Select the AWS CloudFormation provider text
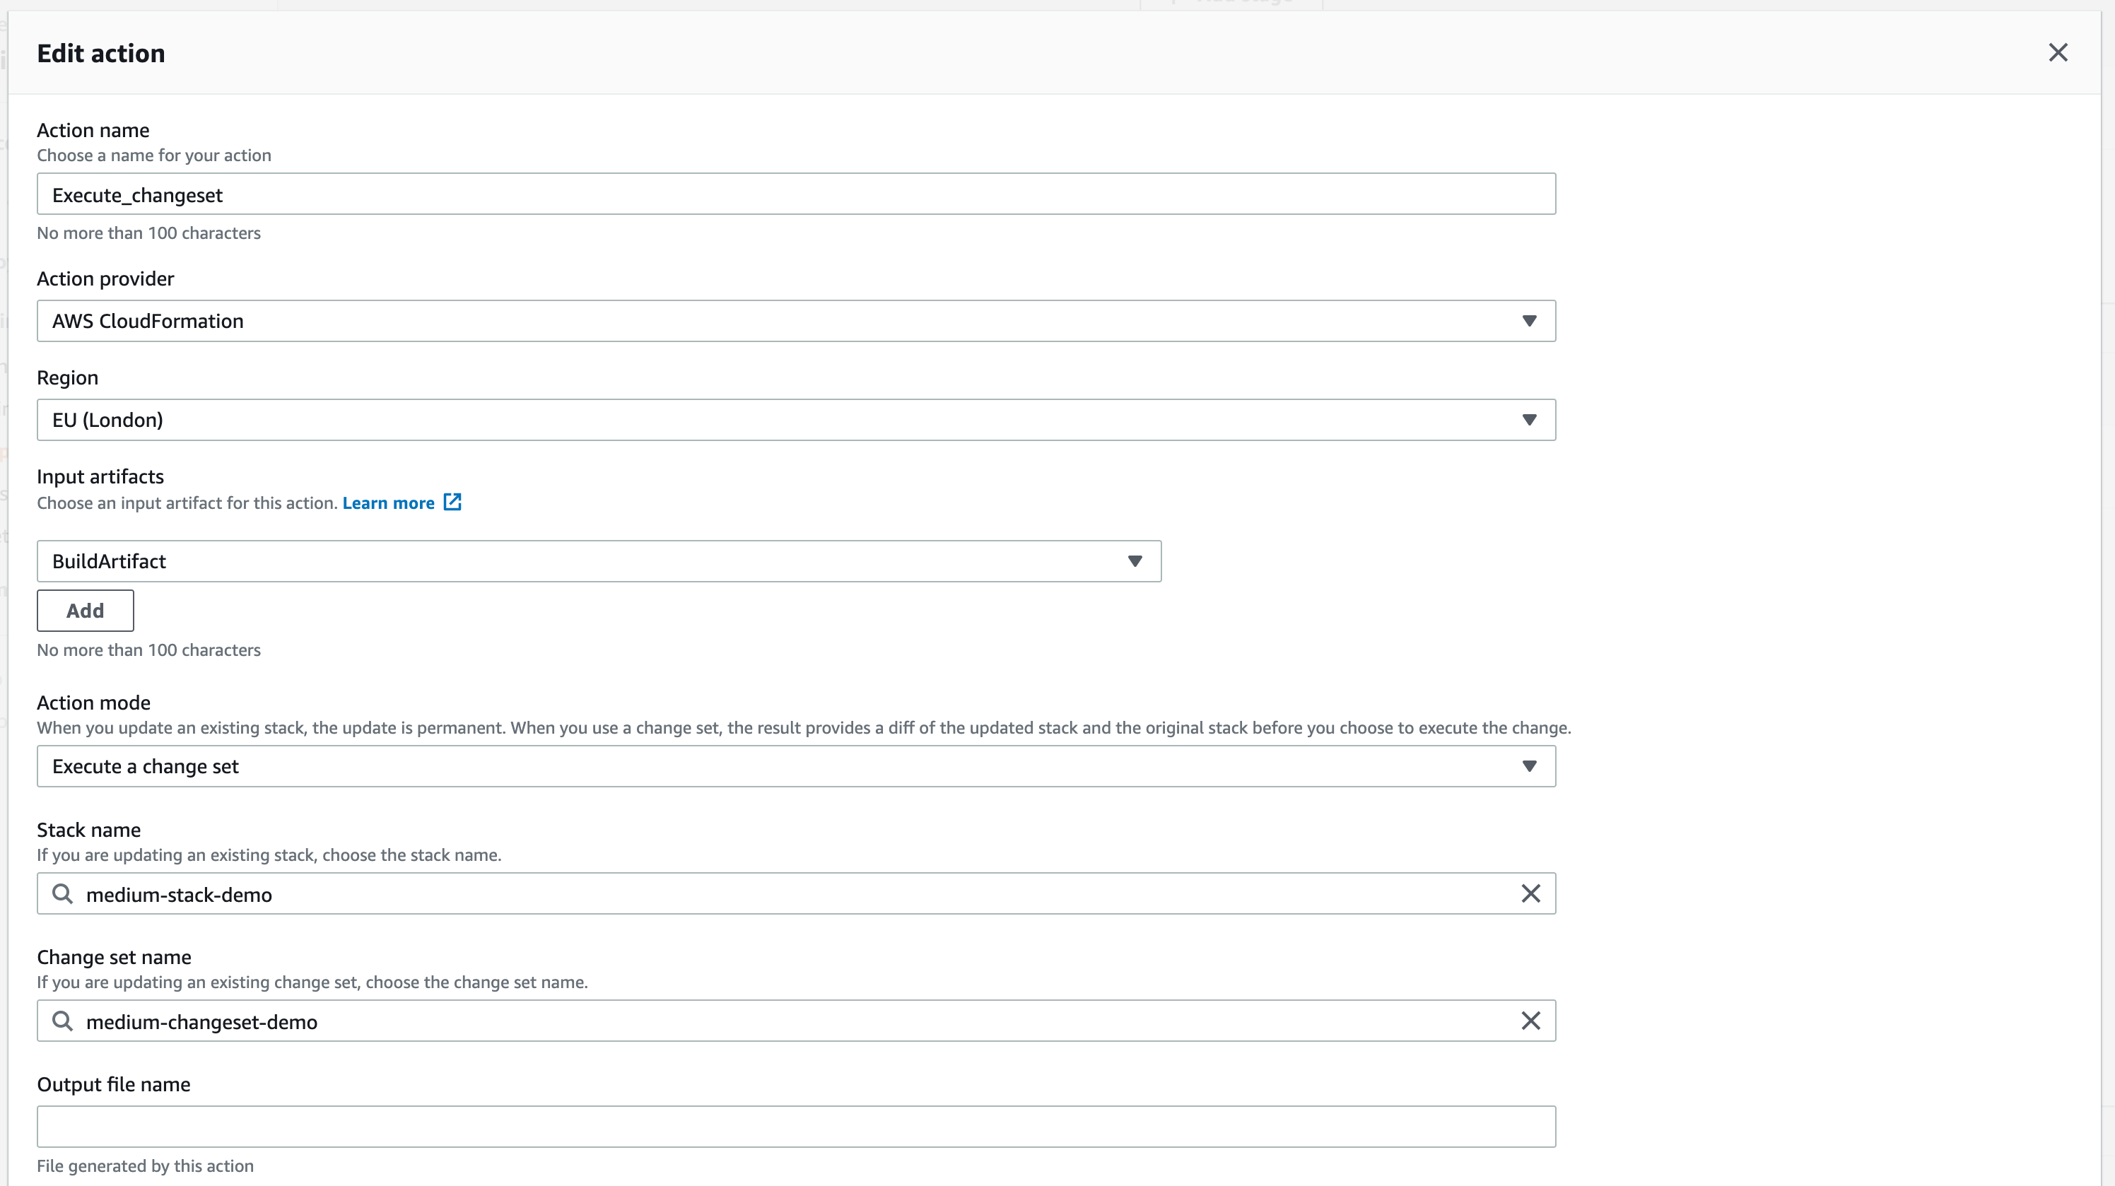The height and width of the screenshot is (1186, 2115). [148, 321]
